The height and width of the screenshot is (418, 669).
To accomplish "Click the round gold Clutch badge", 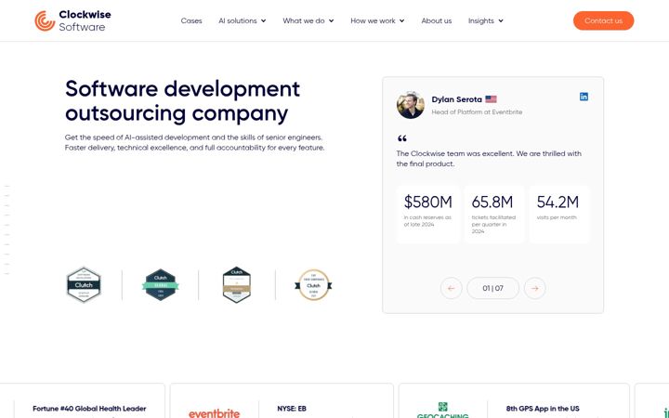I will pyautogui.click(x=313, y=284).
